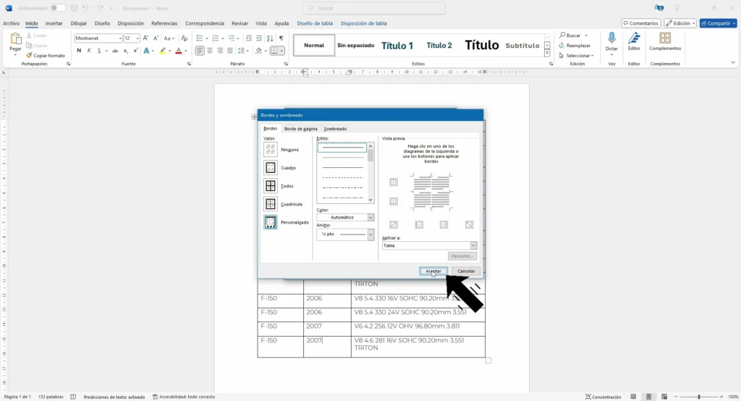This screenshot has width=741, height=401.
Task: Open the font size 12 dropdown
Action: [x=137, y=38]
